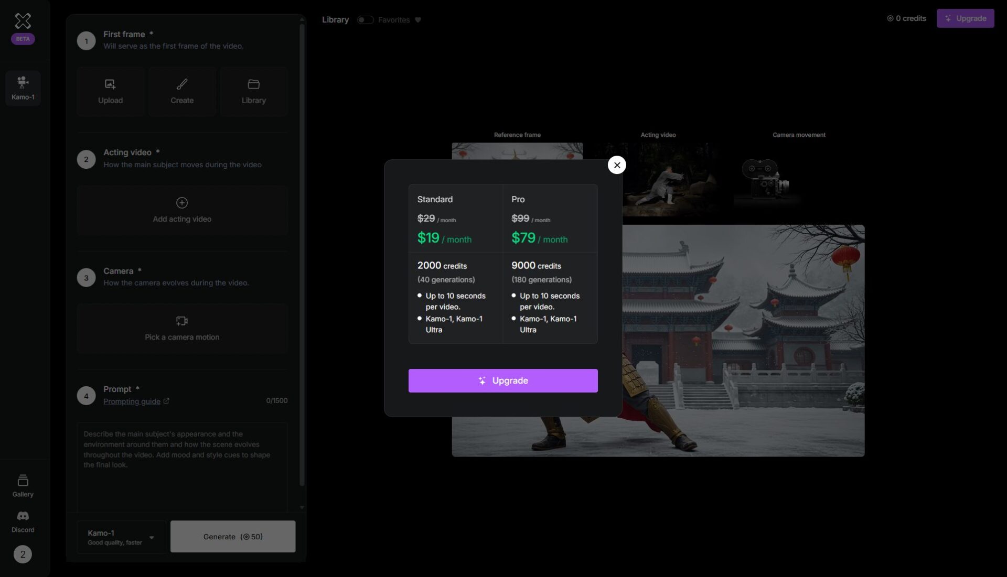1007x577 pixels.
Task: Close the pricing popup
Action: (617, 165)
